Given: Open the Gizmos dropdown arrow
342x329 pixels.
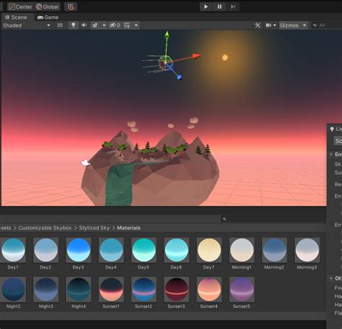Looking at the screenshot, I should (304, 25).
